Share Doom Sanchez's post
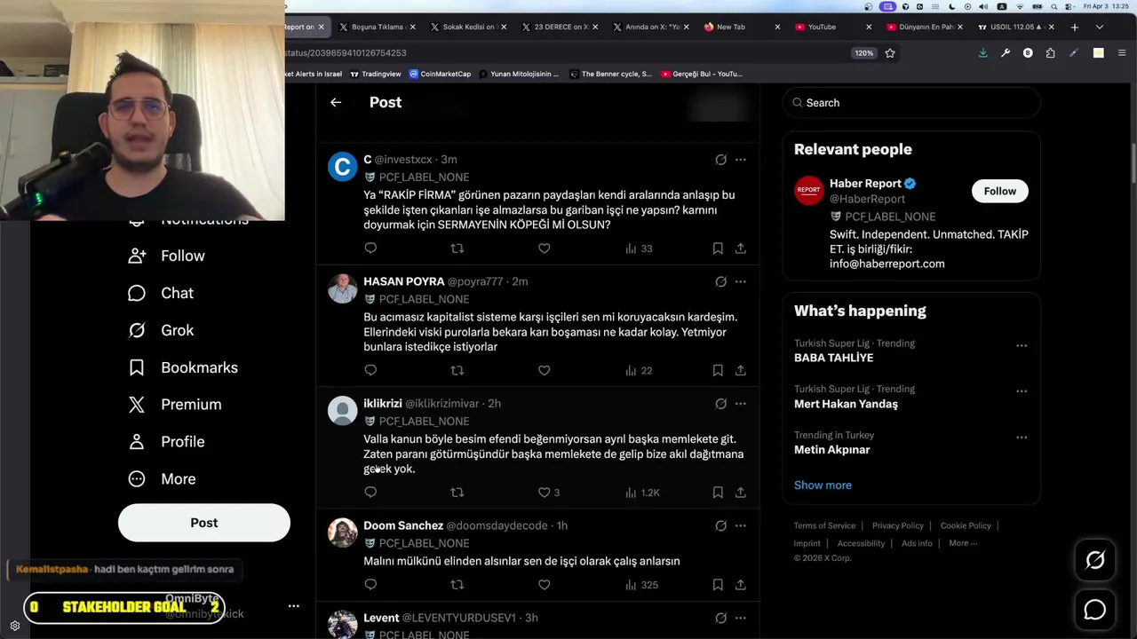Viewport: 1137px width, 639px height. pos(740,585)
